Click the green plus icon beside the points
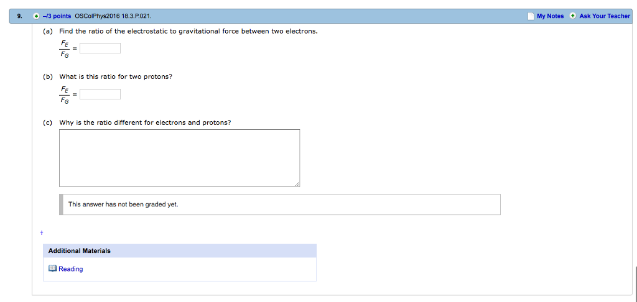637x302 pixels. [37, 16]
